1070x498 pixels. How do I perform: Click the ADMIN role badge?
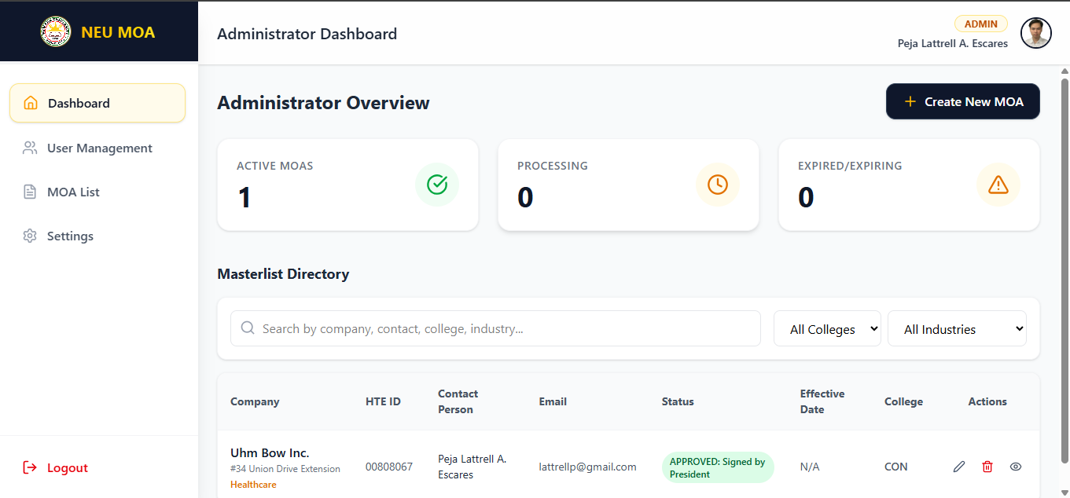(981, 24)
